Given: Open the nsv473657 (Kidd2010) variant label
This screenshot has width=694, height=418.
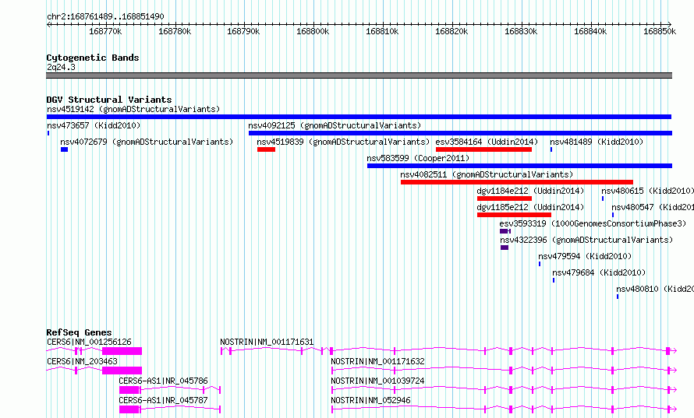Looking at the screenshot, I should click(94, 125).
